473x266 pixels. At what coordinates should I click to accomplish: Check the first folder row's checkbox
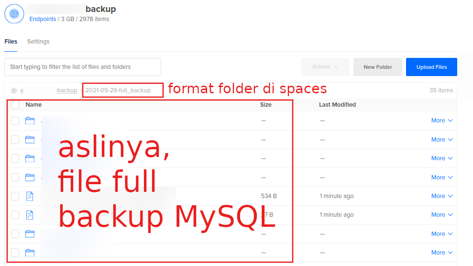(x=15, y=121)
